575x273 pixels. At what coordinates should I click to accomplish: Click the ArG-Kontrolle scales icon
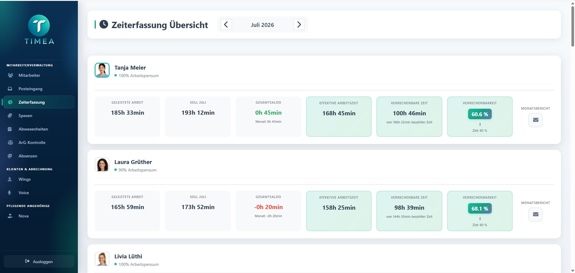tap(10, 142)
